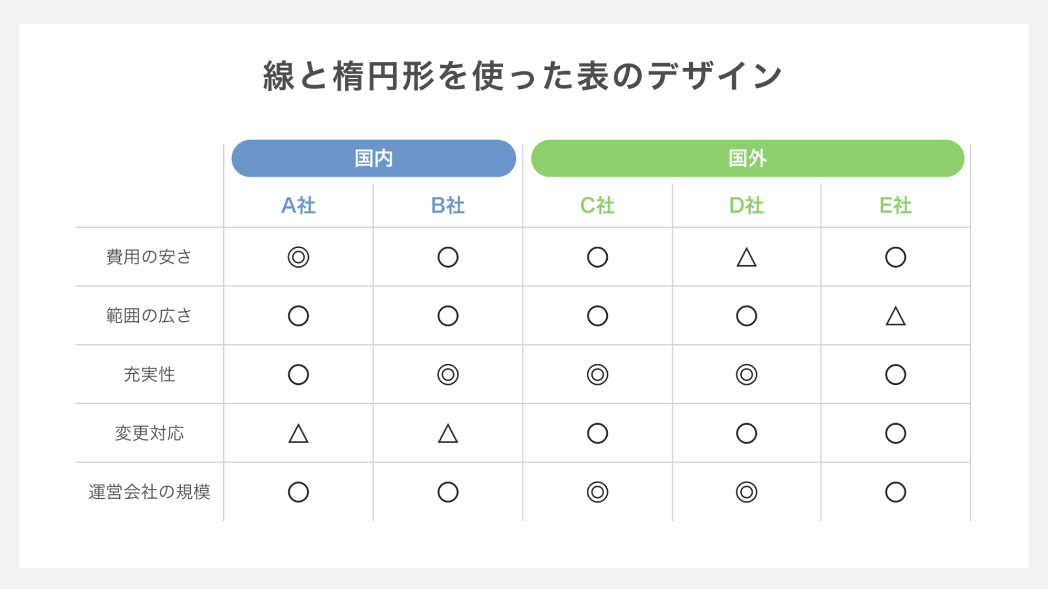Click the 運営会社の規模 row label
This screenshot has width=1048, height=589.
[x=149, y=492]
